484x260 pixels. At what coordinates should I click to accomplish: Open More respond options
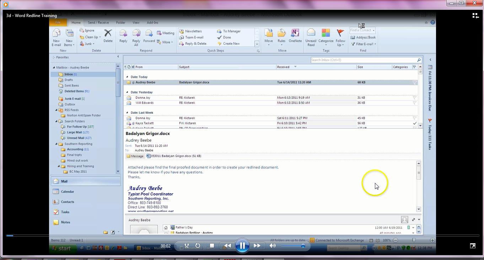(x=165, y=42)
